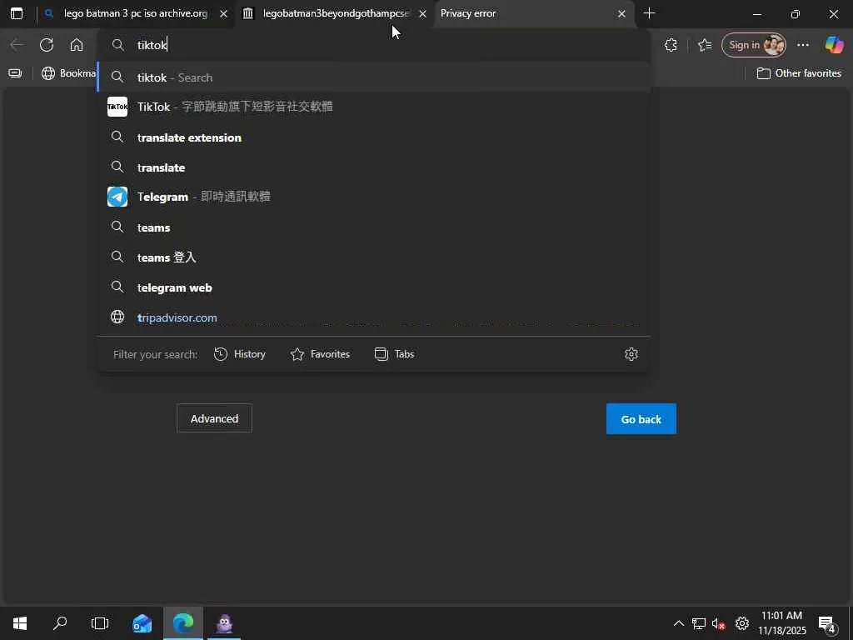Open the Bookmarks favorites bar item
This screenshot has height=640, width=853.
tap(69, 73)
